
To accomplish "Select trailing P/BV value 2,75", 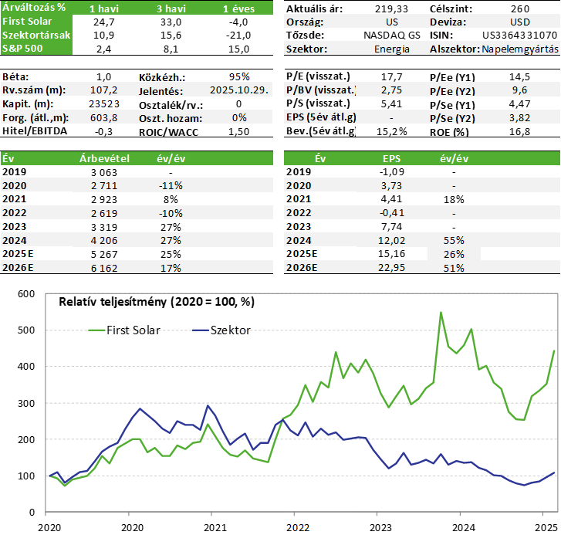I will [x=391, y=90].
